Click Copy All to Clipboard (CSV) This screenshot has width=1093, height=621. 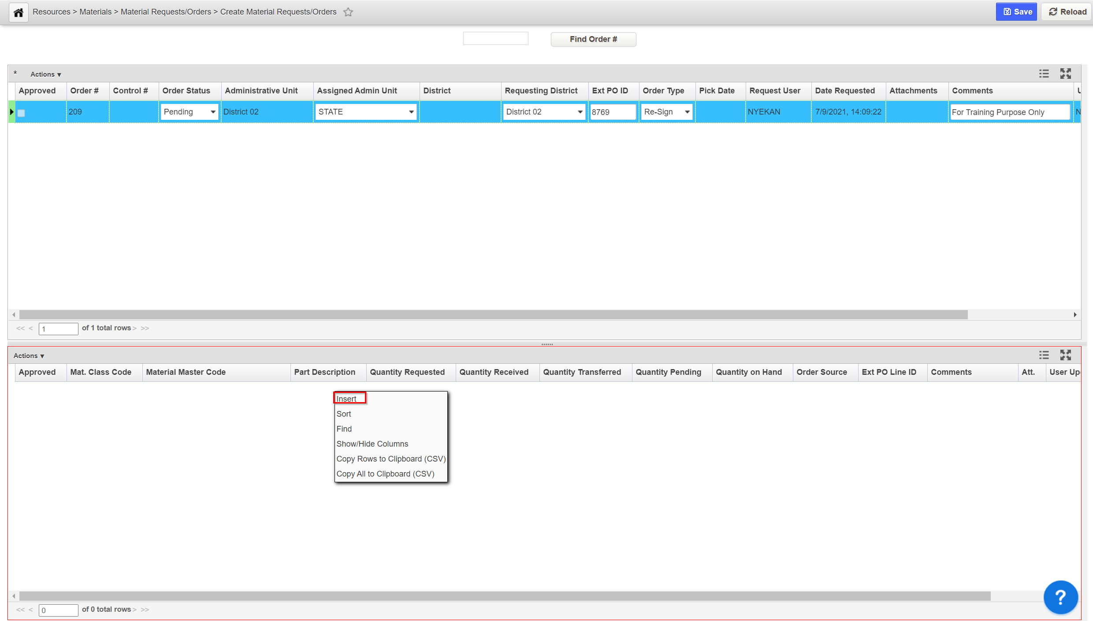point(385,474)
